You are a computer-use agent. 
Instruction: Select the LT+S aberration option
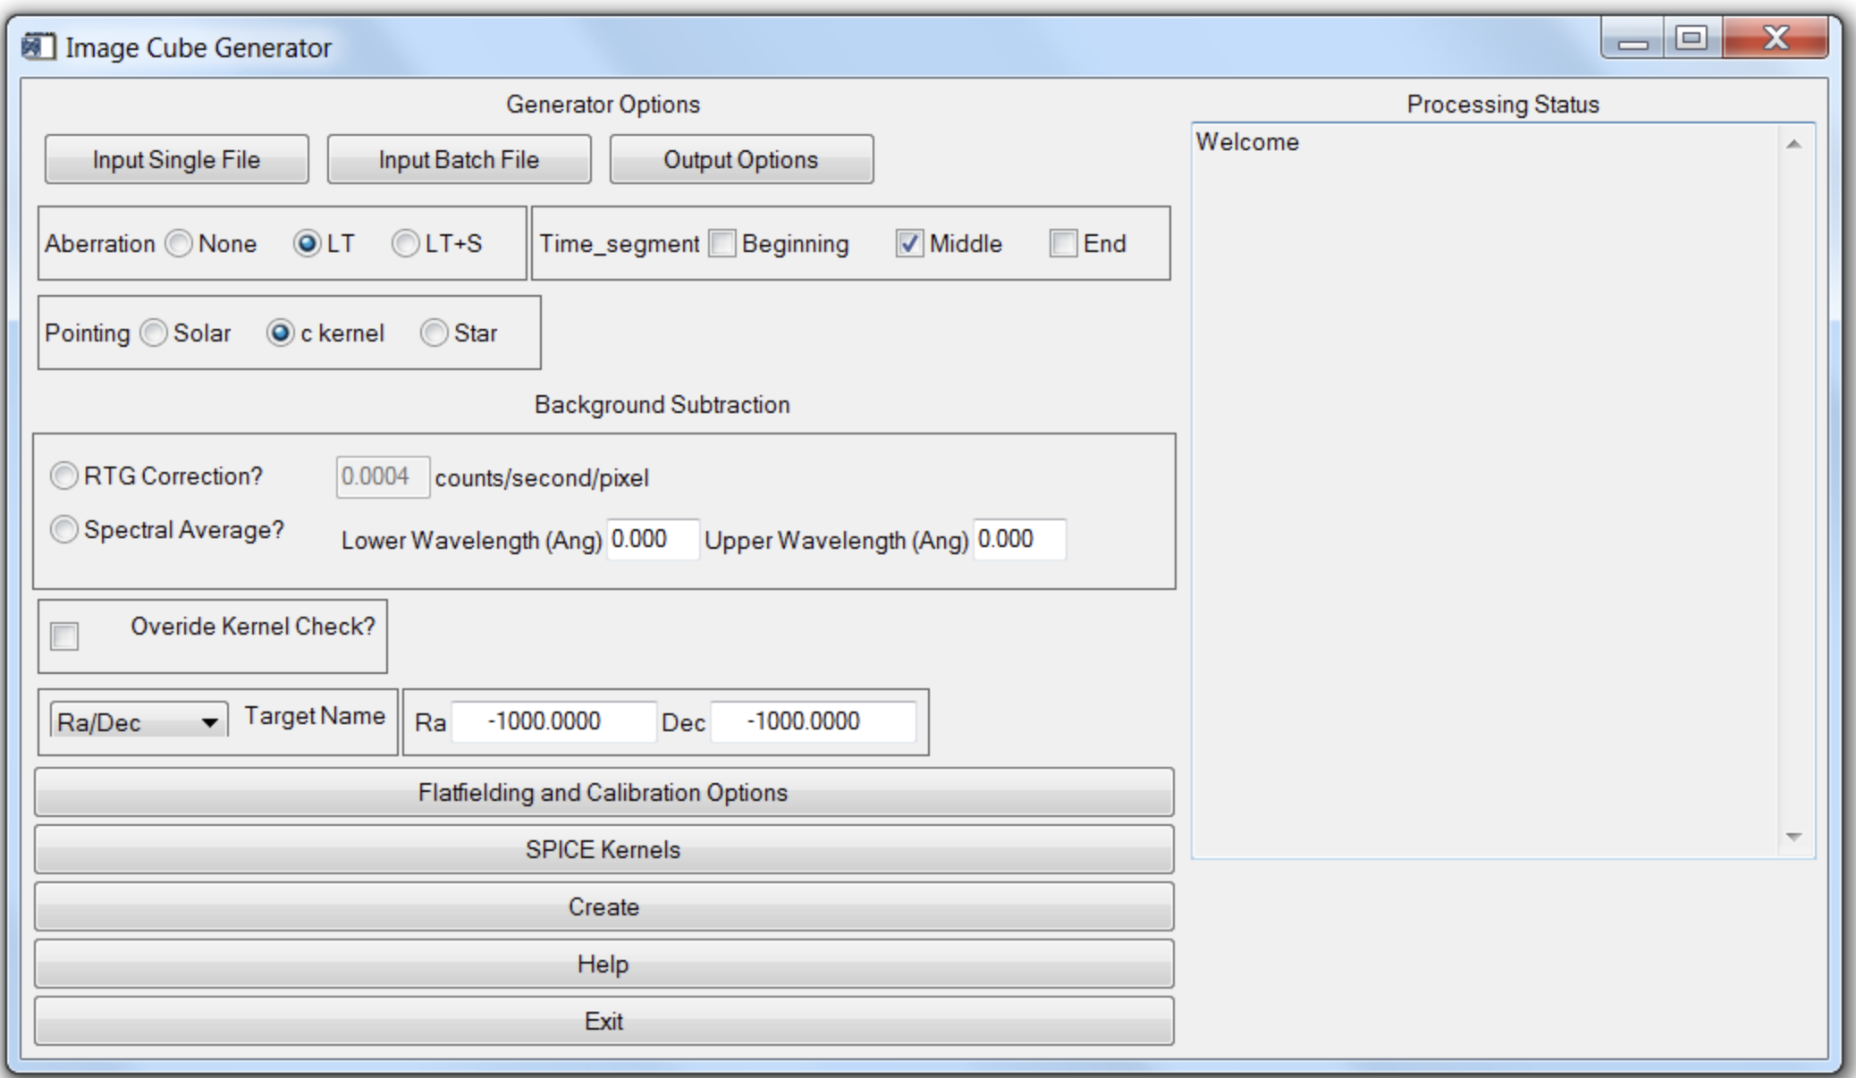point(404,243)
